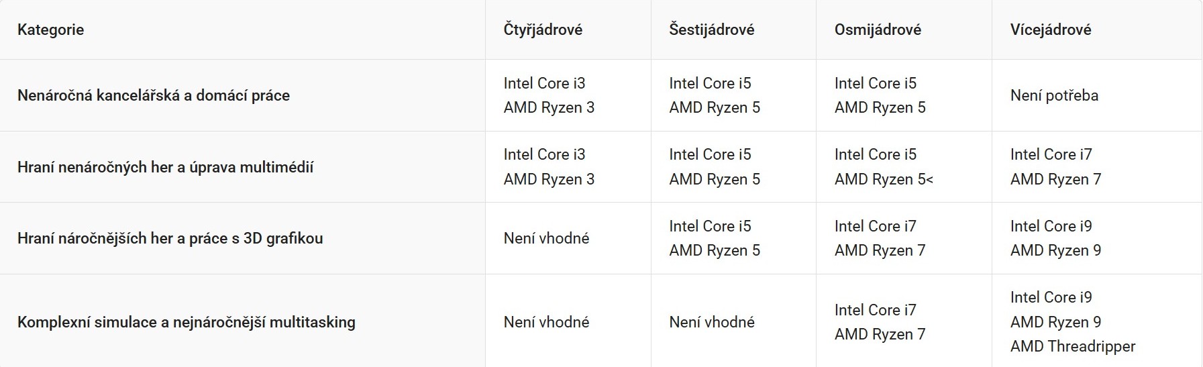This screenshot has height=367, width=1203.
Task: Click row Hraní náročnějších her a práce s 3D grafikou
Action: (601, 238)
